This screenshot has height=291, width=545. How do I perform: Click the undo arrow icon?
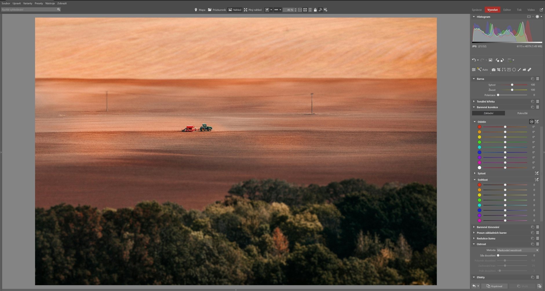(474, 60)
